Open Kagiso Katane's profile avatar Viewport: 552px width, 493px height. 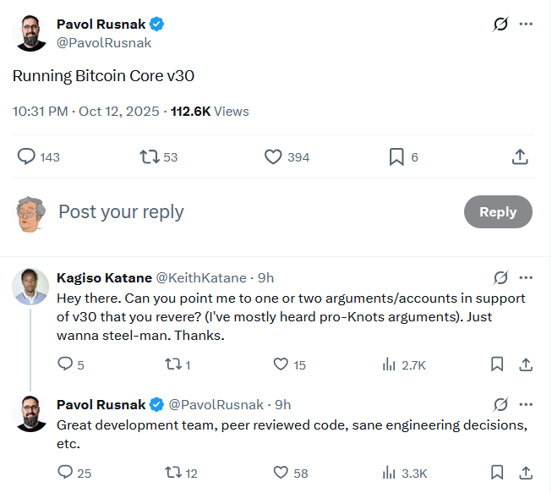[x=30, y=286]
